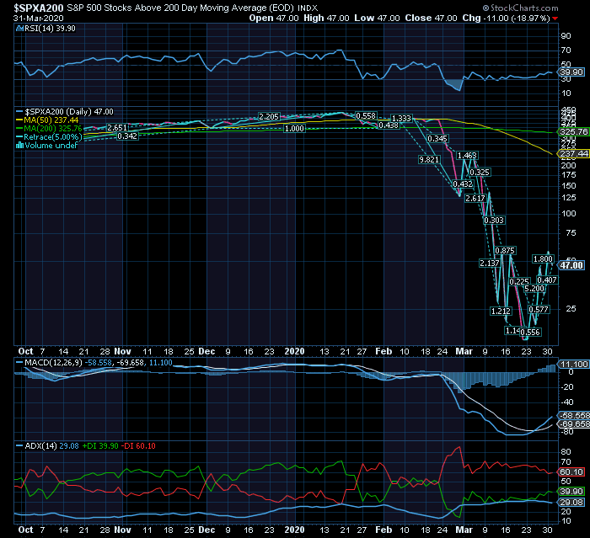The width and height of the screenshot is (590, 538).
Task: Click the -69.658 tag on MACD axis
Action: click(x=574, y=424)
